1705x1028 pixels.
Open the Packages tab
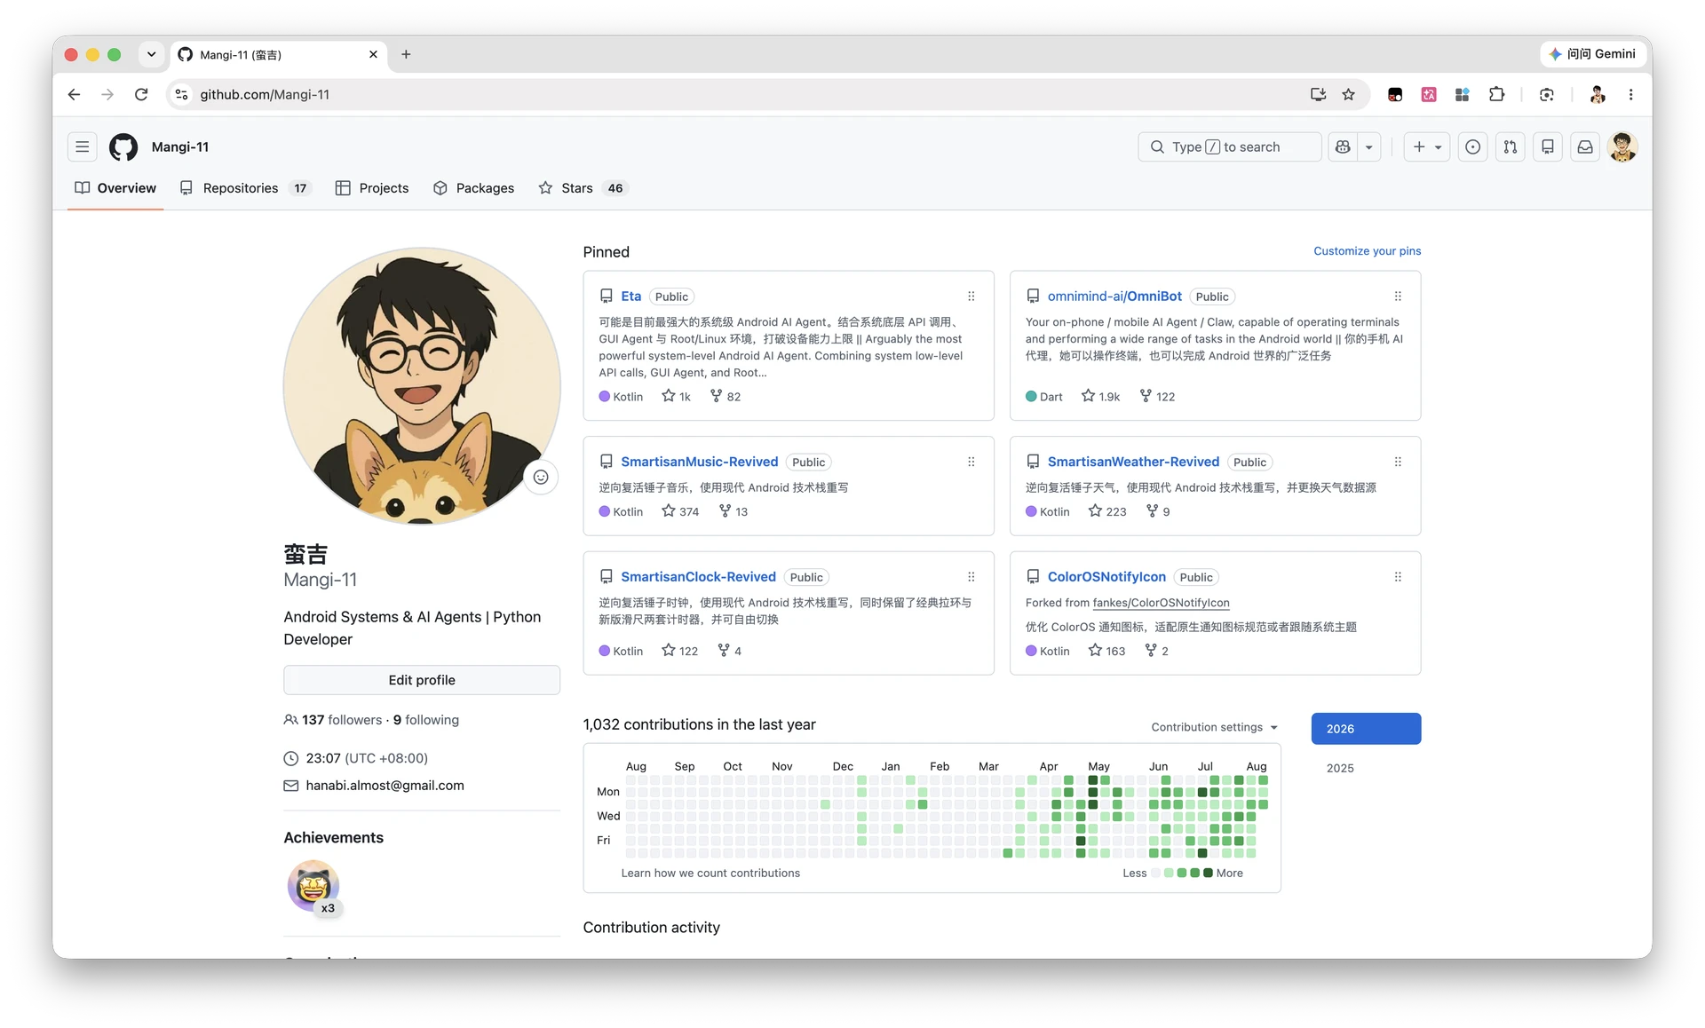pos(473,188)
